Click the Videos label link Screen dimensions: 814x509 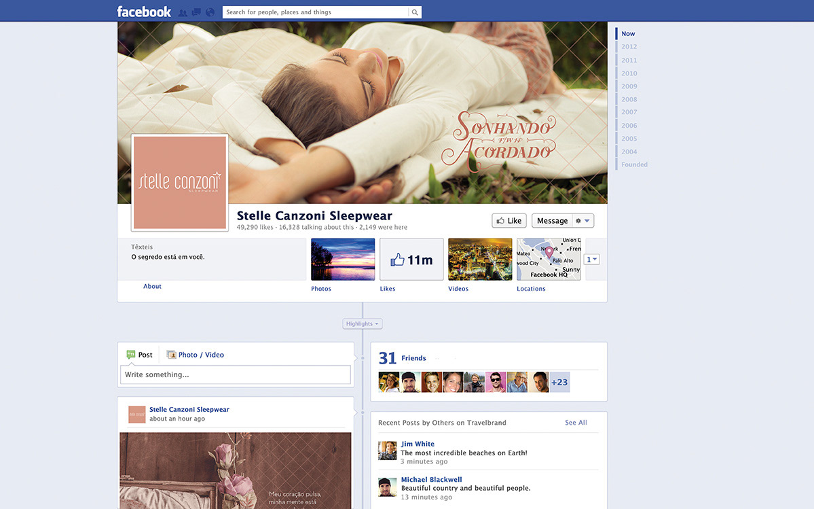[458, 289]
